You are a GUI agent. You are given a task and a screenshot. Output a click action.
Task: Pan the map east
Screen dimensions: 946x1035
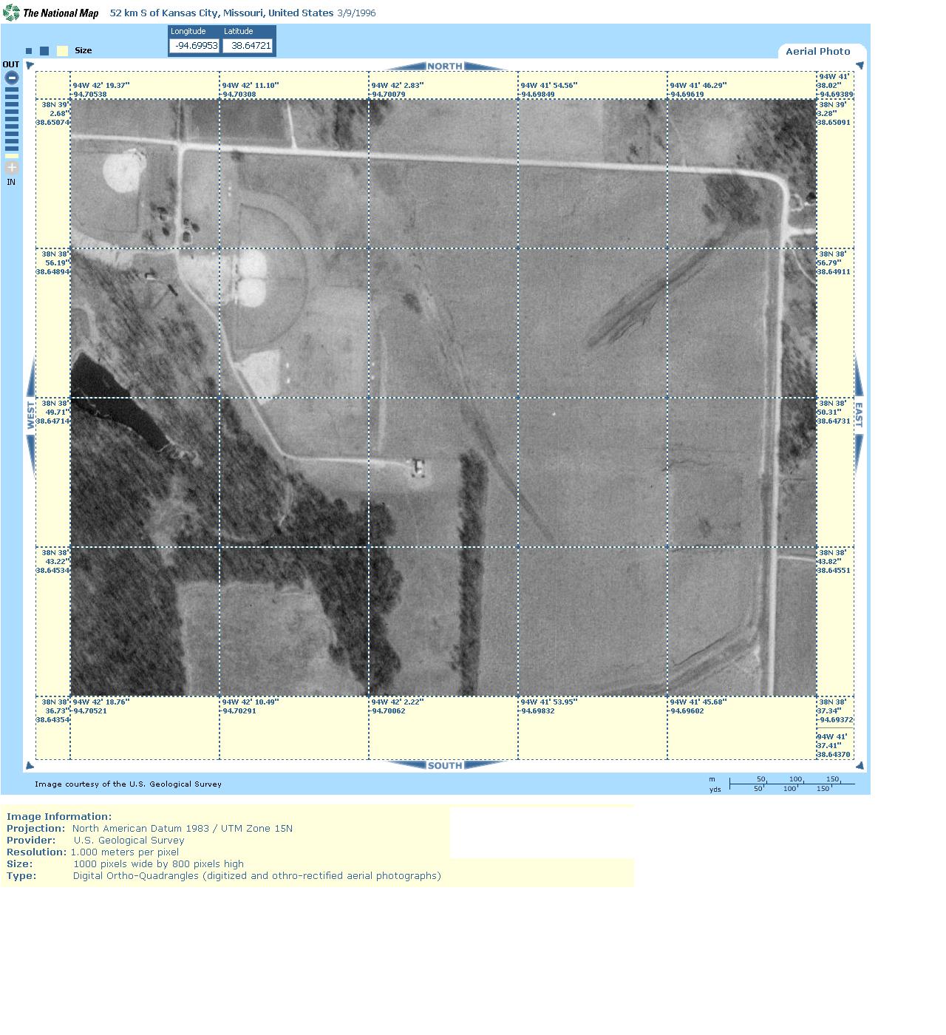point(859,414)
